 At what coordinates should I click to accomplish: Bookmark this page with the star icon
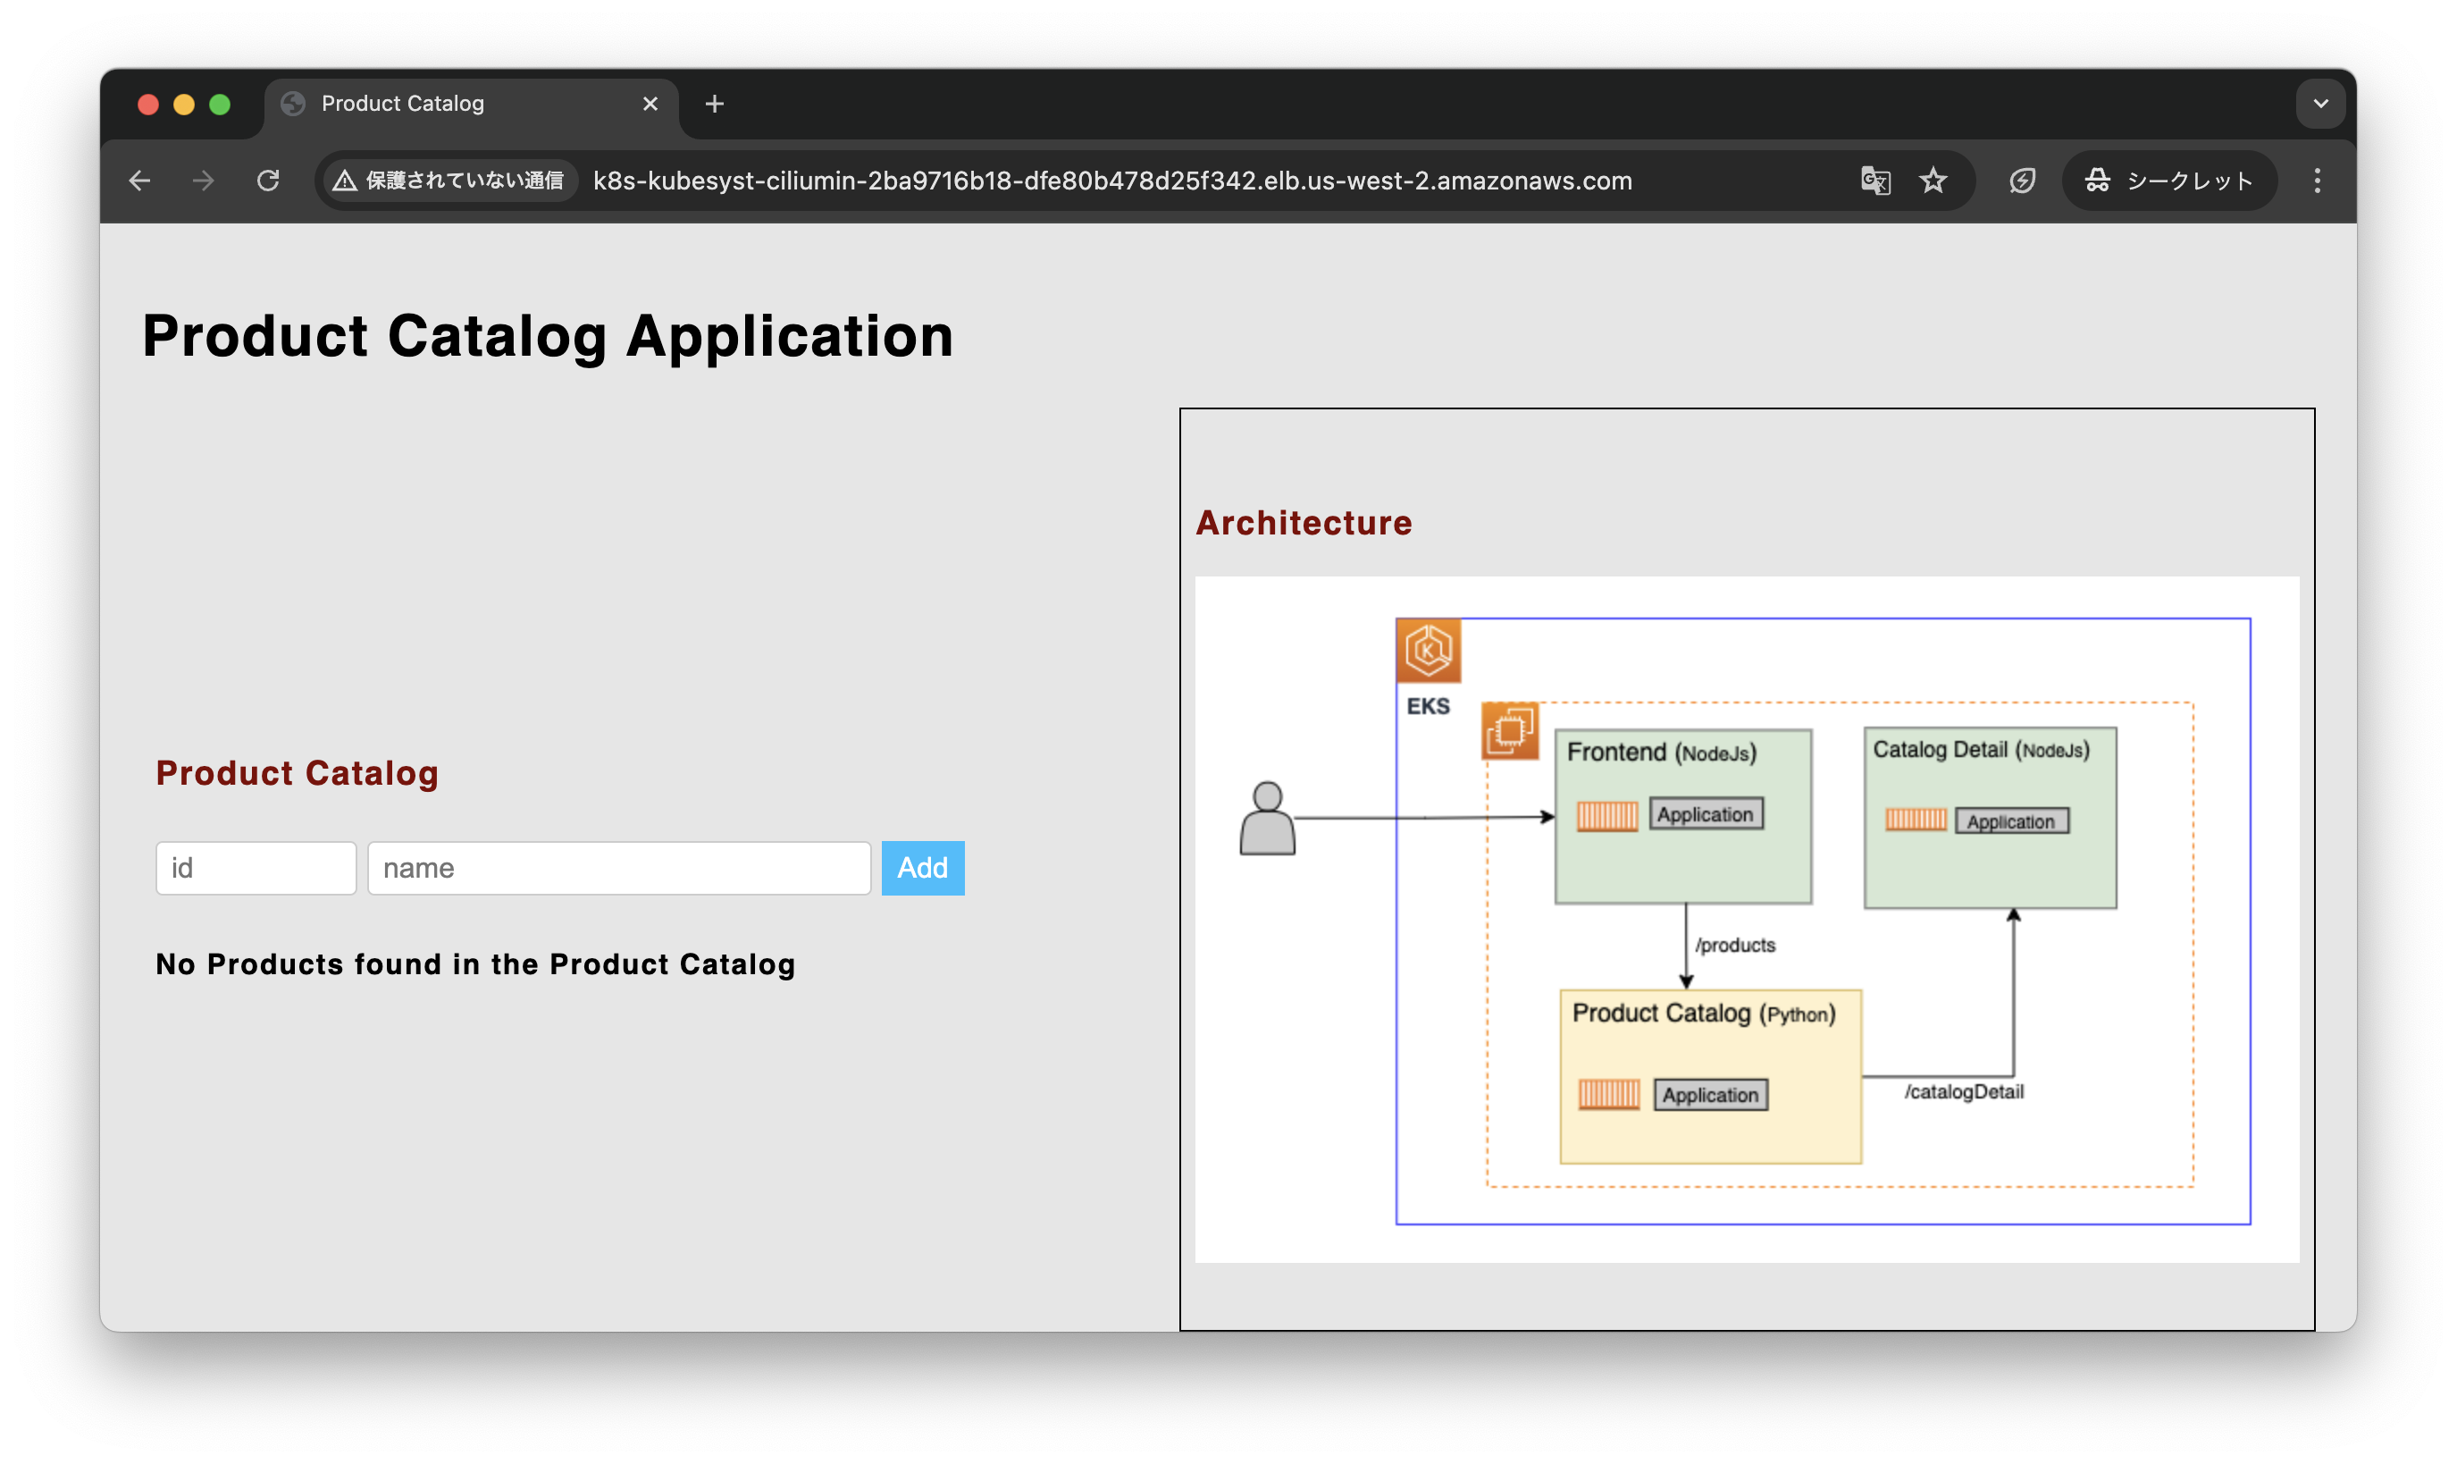coord(1933,181)
